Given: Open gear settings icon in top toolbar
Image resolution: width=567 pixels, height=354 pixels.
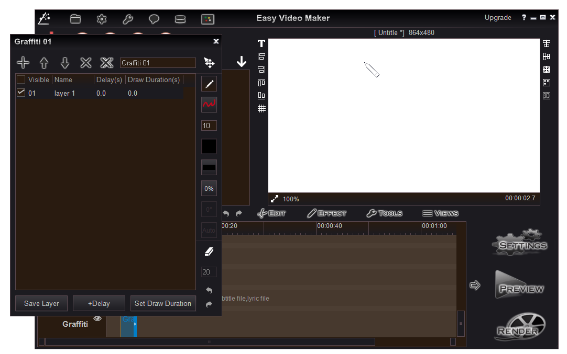Looking at the screenshot, I should point(102,19).
